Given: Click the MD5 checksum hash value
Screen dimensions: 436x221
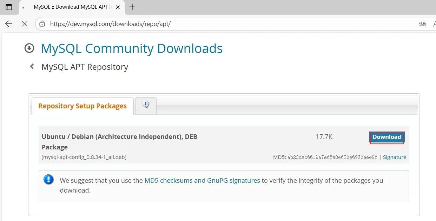Looking at the screenshot, I should [x=332, y=157].
